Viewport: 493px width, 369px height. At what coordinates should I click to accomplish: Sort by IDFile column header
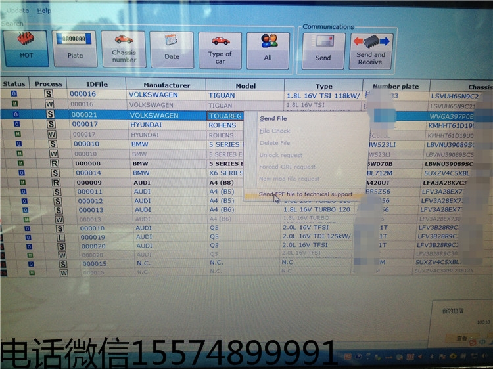point(97,84)
